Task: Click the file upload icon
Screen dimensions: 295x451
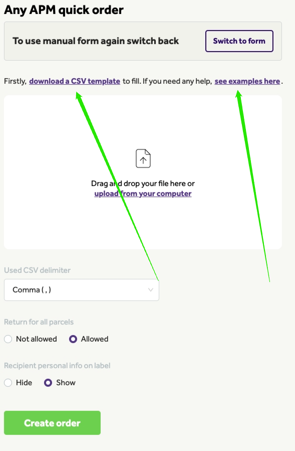Action: 143,159
